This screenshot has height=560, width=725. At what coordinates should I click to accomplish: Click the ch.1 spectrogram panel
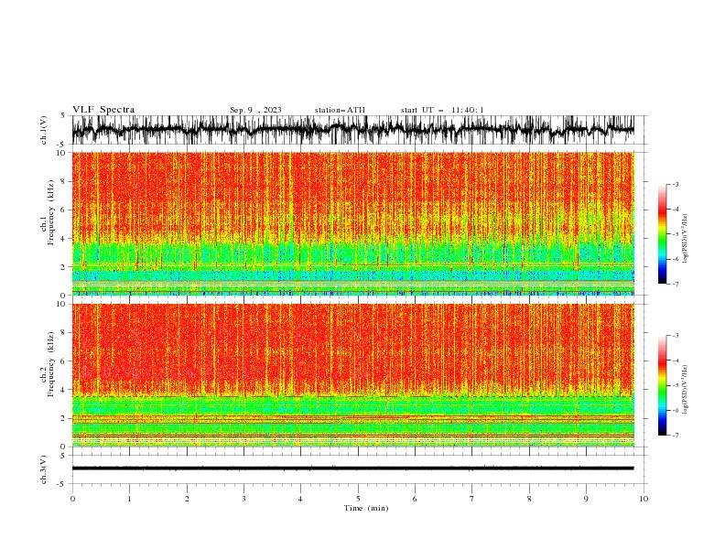click(352, 223)
